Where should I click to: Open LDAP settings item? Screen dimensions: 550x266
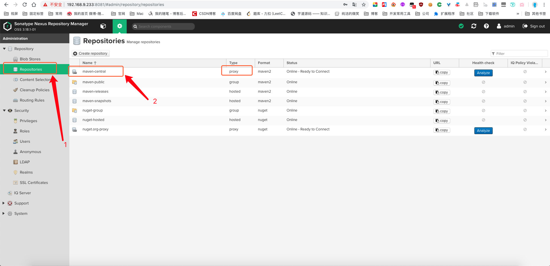[x=24, y=162]
